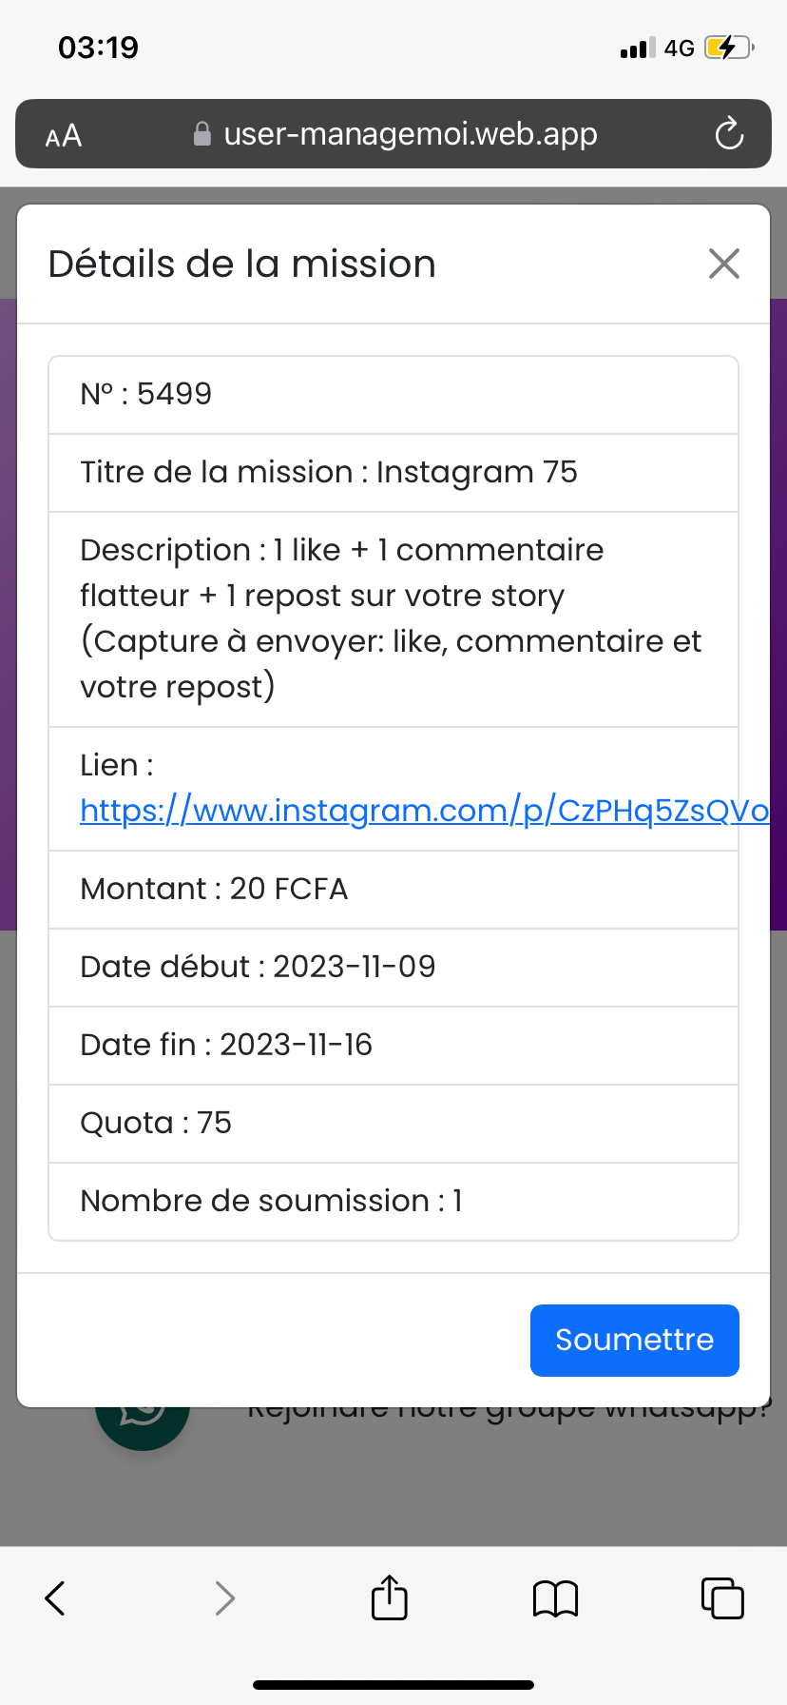The height and width of the screenshot is (1705, 787).
Task: Reload the page in Safari
Action: (729, 134)
